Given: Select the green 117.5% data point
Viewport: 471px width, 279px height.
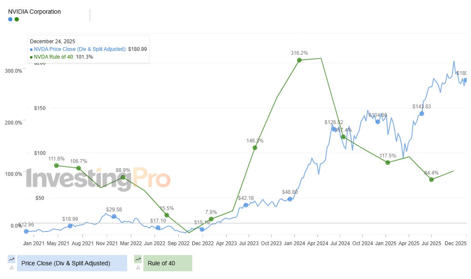Looking at the screenshot, I should click(x=388, y=163).
